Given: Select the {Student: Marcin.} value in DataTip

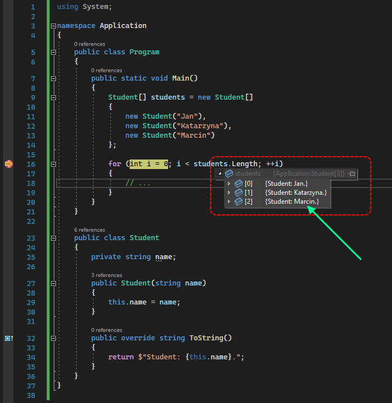Looking at the screenshot, I should [292, 201].
